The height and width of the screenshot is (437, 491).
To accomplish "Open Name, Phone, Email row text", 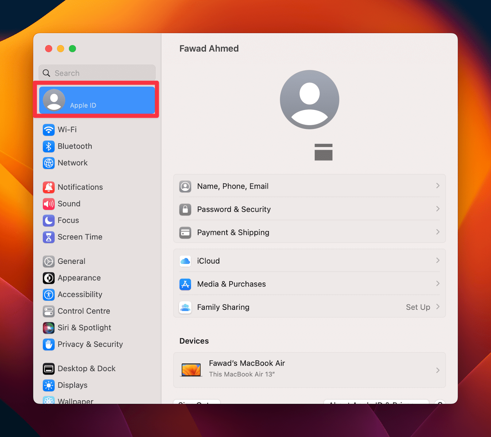I will coord(233,186).
